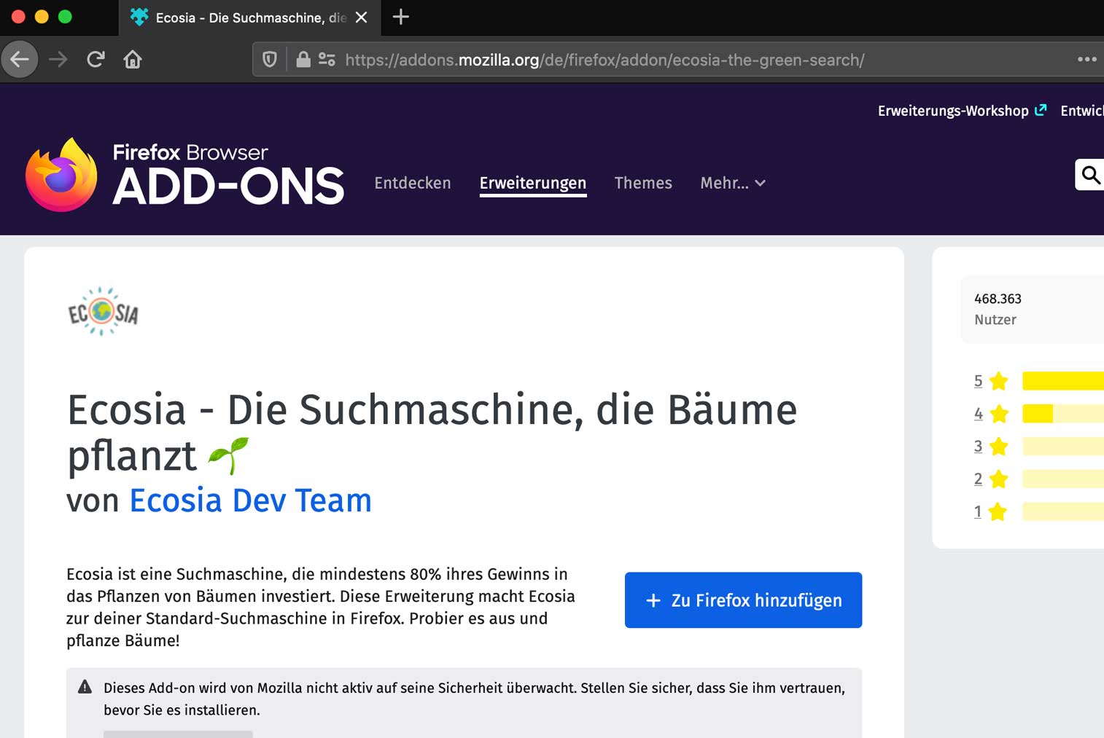The height and width of the screenshot is (738, 1104).
Task: Open page actions three-dot menu
Action: [1086, 60]
